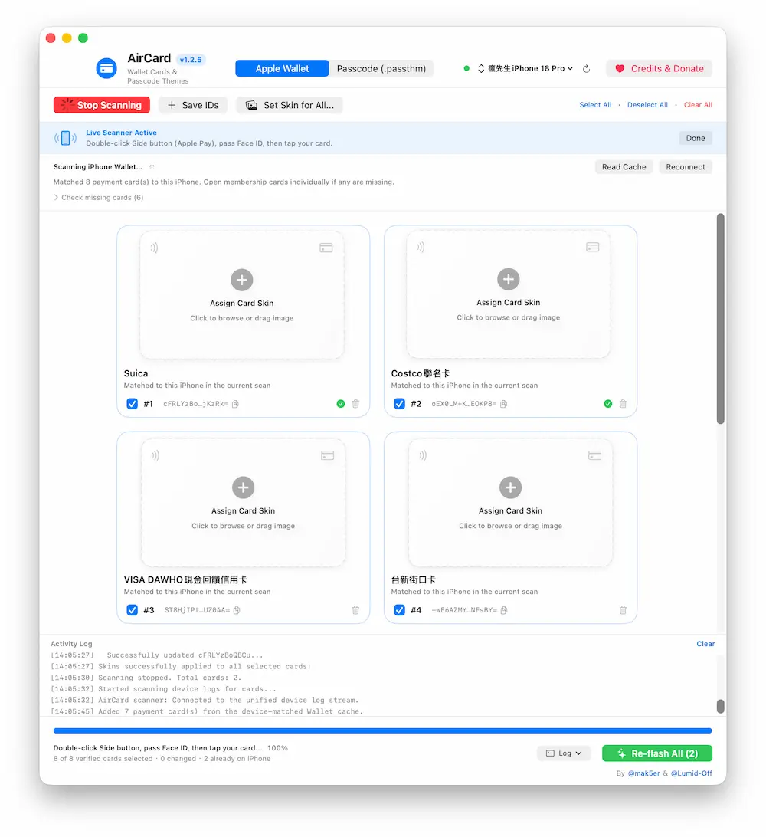766x837 pixels.
Task: Copy the 台新街口卡 card ID
Action: 504,610
